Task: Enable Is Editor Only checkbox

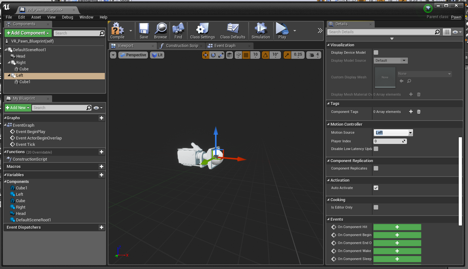Action: click(376, 207)
